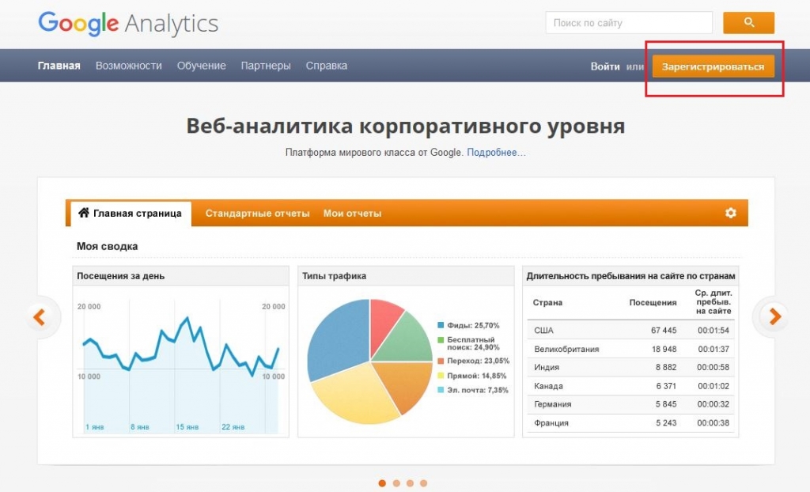Click the Индия table row
This screenshot has height=492, width=810.
coord(630,368)
